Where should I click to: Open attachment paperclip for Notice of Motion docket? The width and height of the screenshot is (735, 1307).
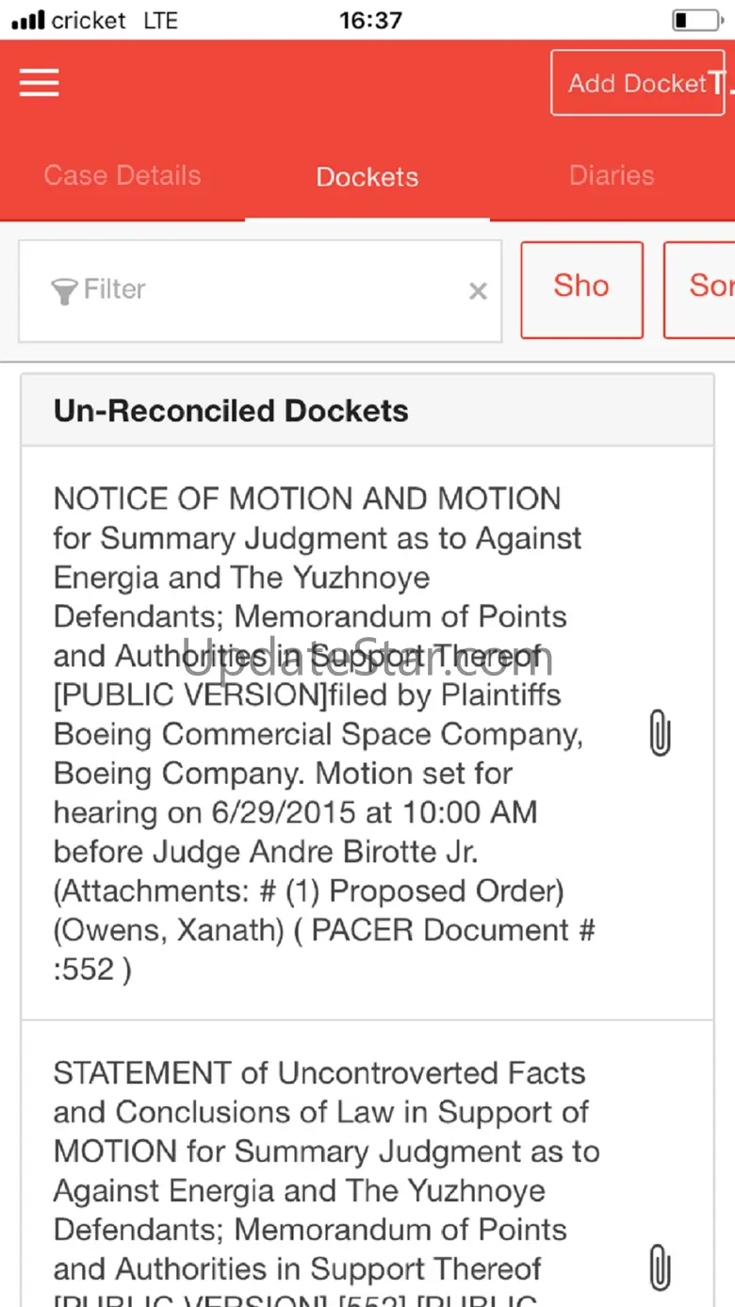660,733
